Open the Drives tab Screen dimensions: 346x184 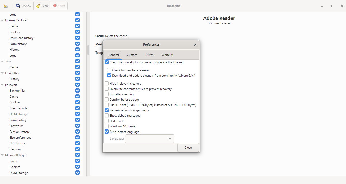point(149,55)
